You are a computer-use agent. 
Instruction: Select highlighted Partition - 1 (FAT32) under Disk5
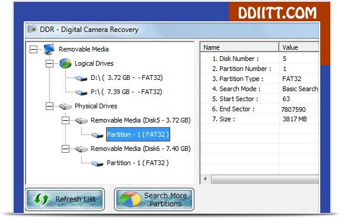point(138,134)
